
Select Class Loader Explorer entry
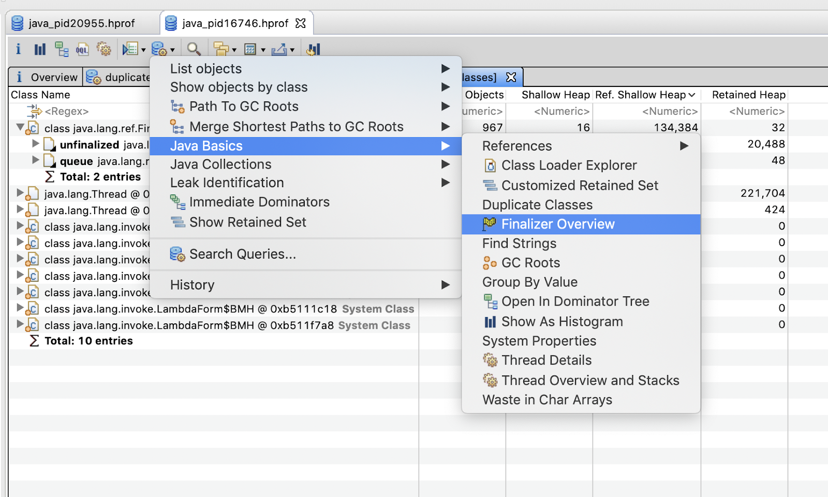569,165
